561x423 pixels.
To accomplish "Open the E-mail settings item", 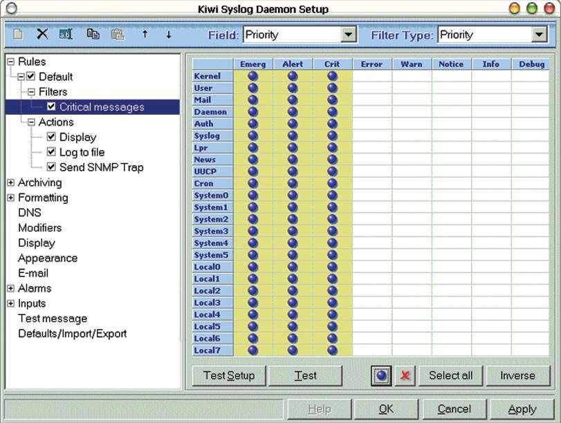I will coord(33,273).
